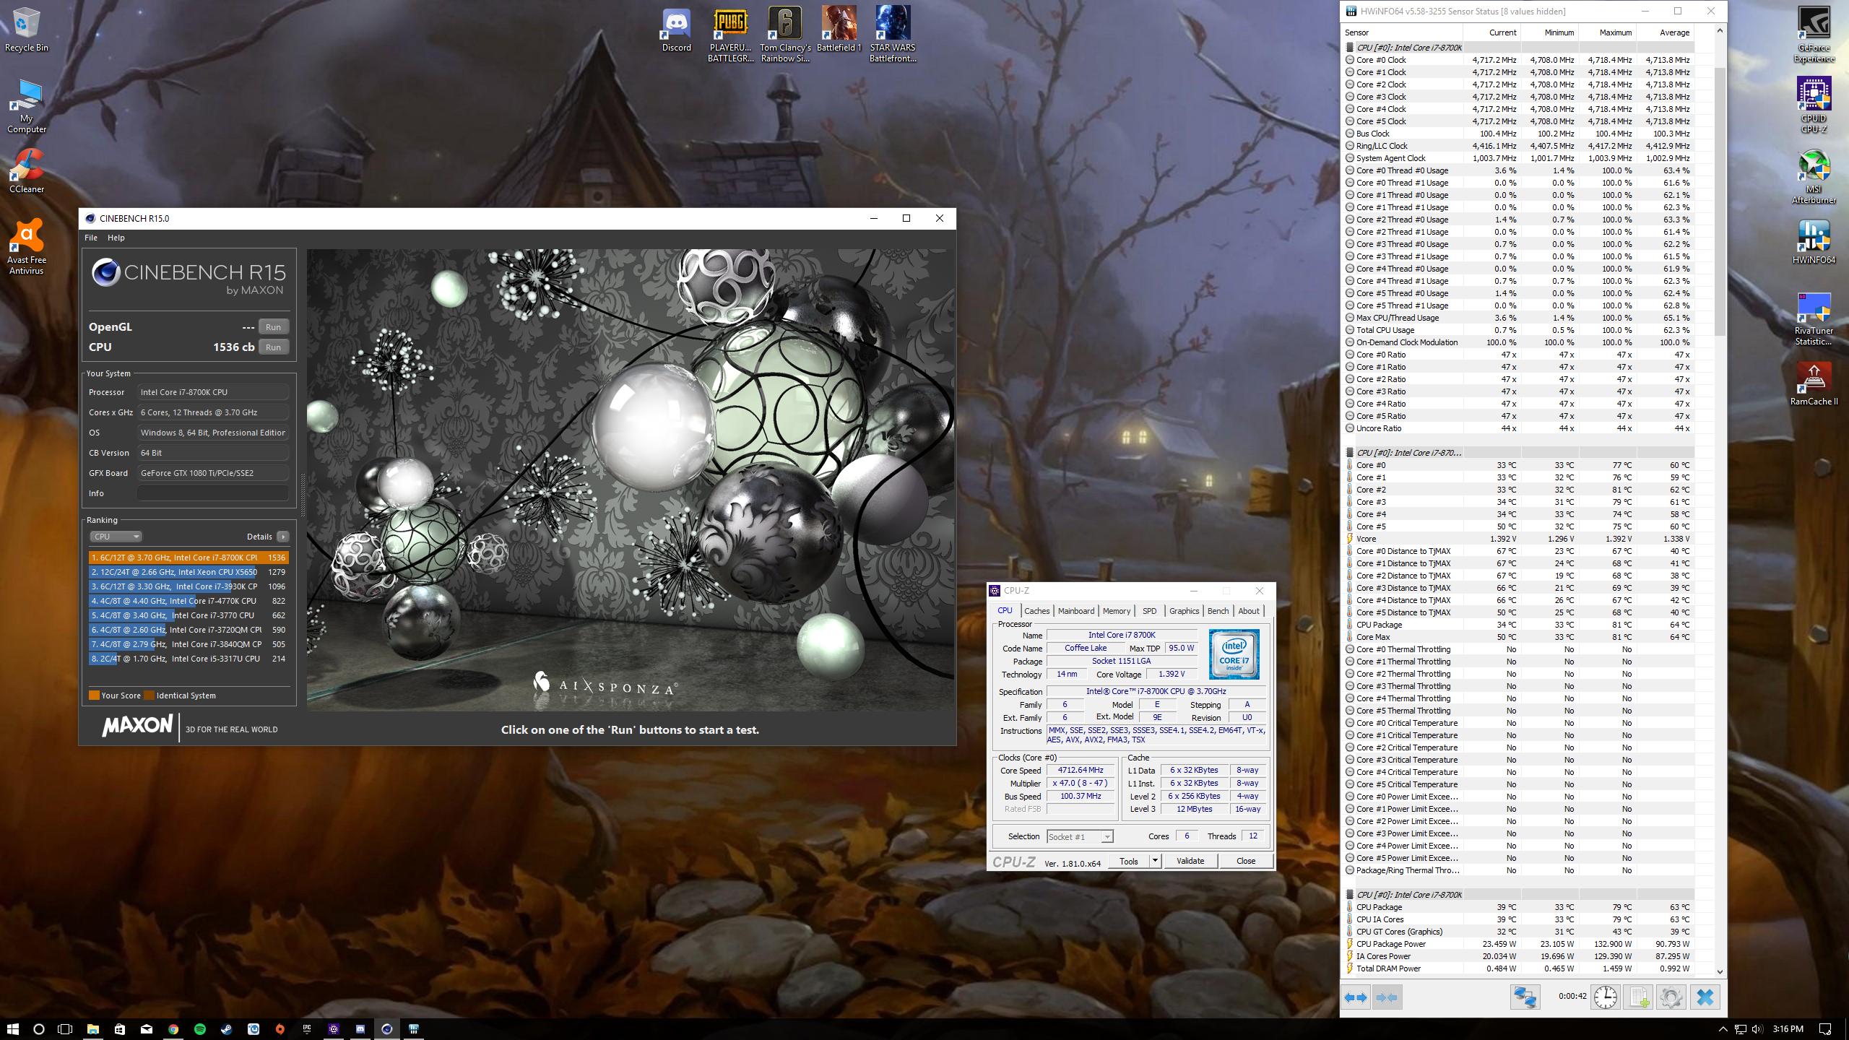Open RamCache II desktop shortcut

point(1814,383)
